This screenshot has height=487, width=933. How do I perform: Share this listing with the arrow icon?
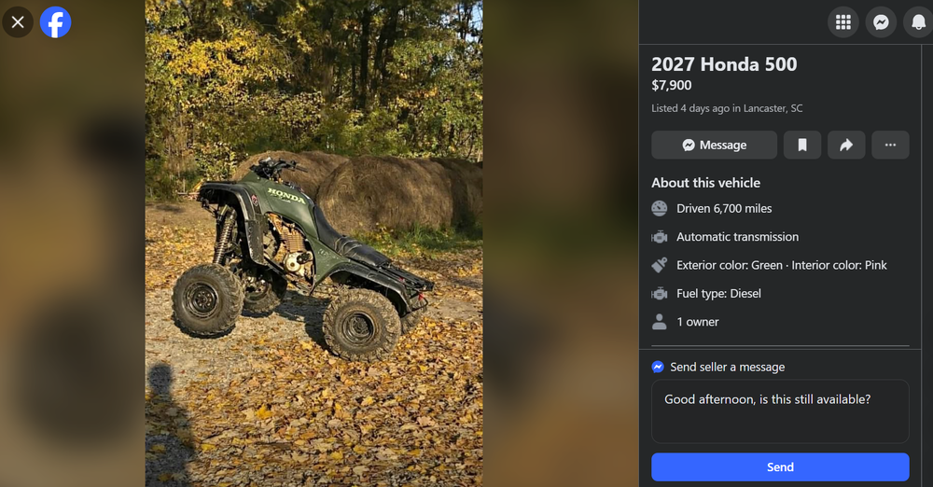[846, 145]
